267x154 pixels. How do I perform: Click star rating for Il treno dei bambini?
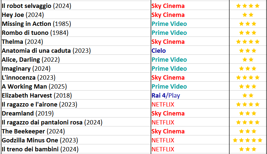click(x=248, y=149)
